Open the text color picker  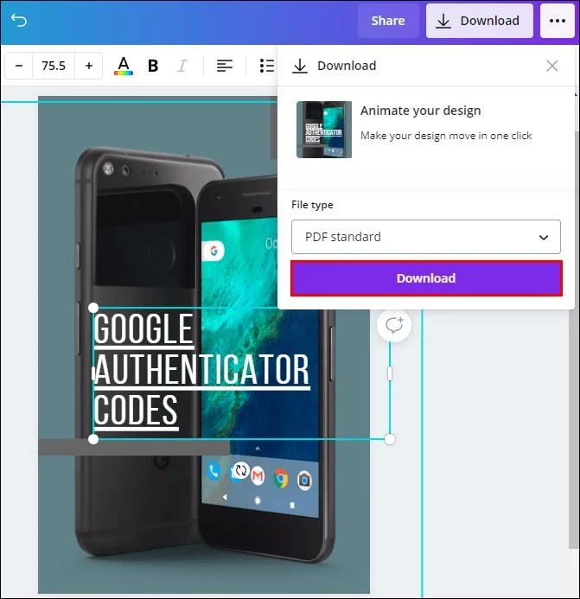tap(124, 66)
